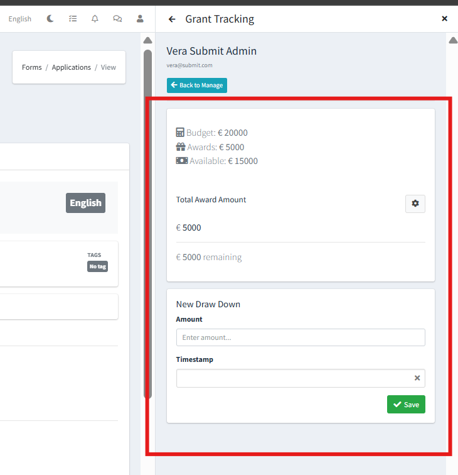This screenshot has height=475, width=458.
Task: Click Back to Manage button
Action: (197, 85)
